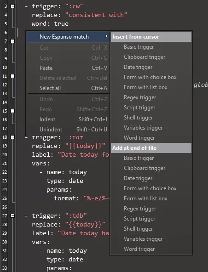208x272 pixels.
Task: Insert Word trigger from cursor
Action: point(151,138)
